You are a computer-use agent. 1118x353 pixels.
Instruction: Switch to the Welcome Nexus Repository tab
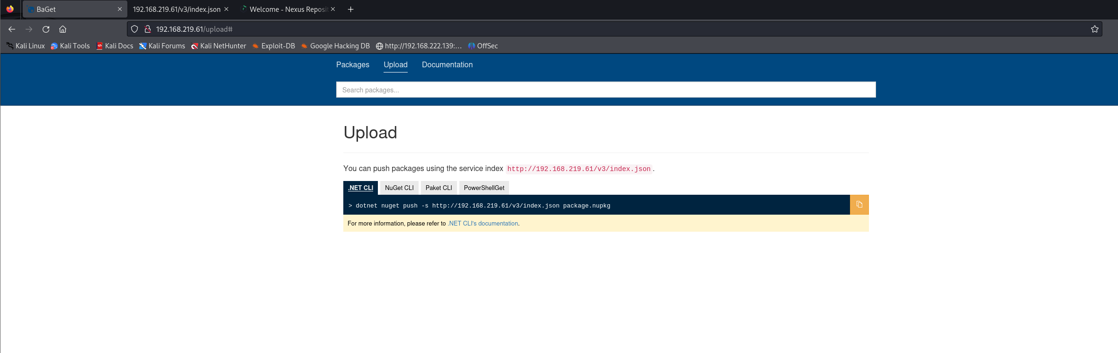point(288,9)
